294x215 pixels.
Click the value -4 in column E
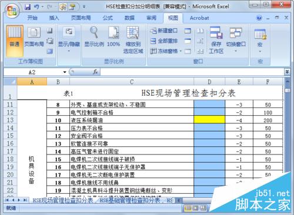click(239, 120)
